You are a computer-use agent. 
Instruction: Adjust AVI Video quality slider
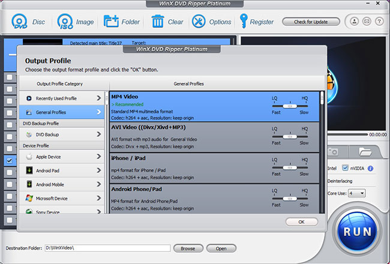click(290, 137)
